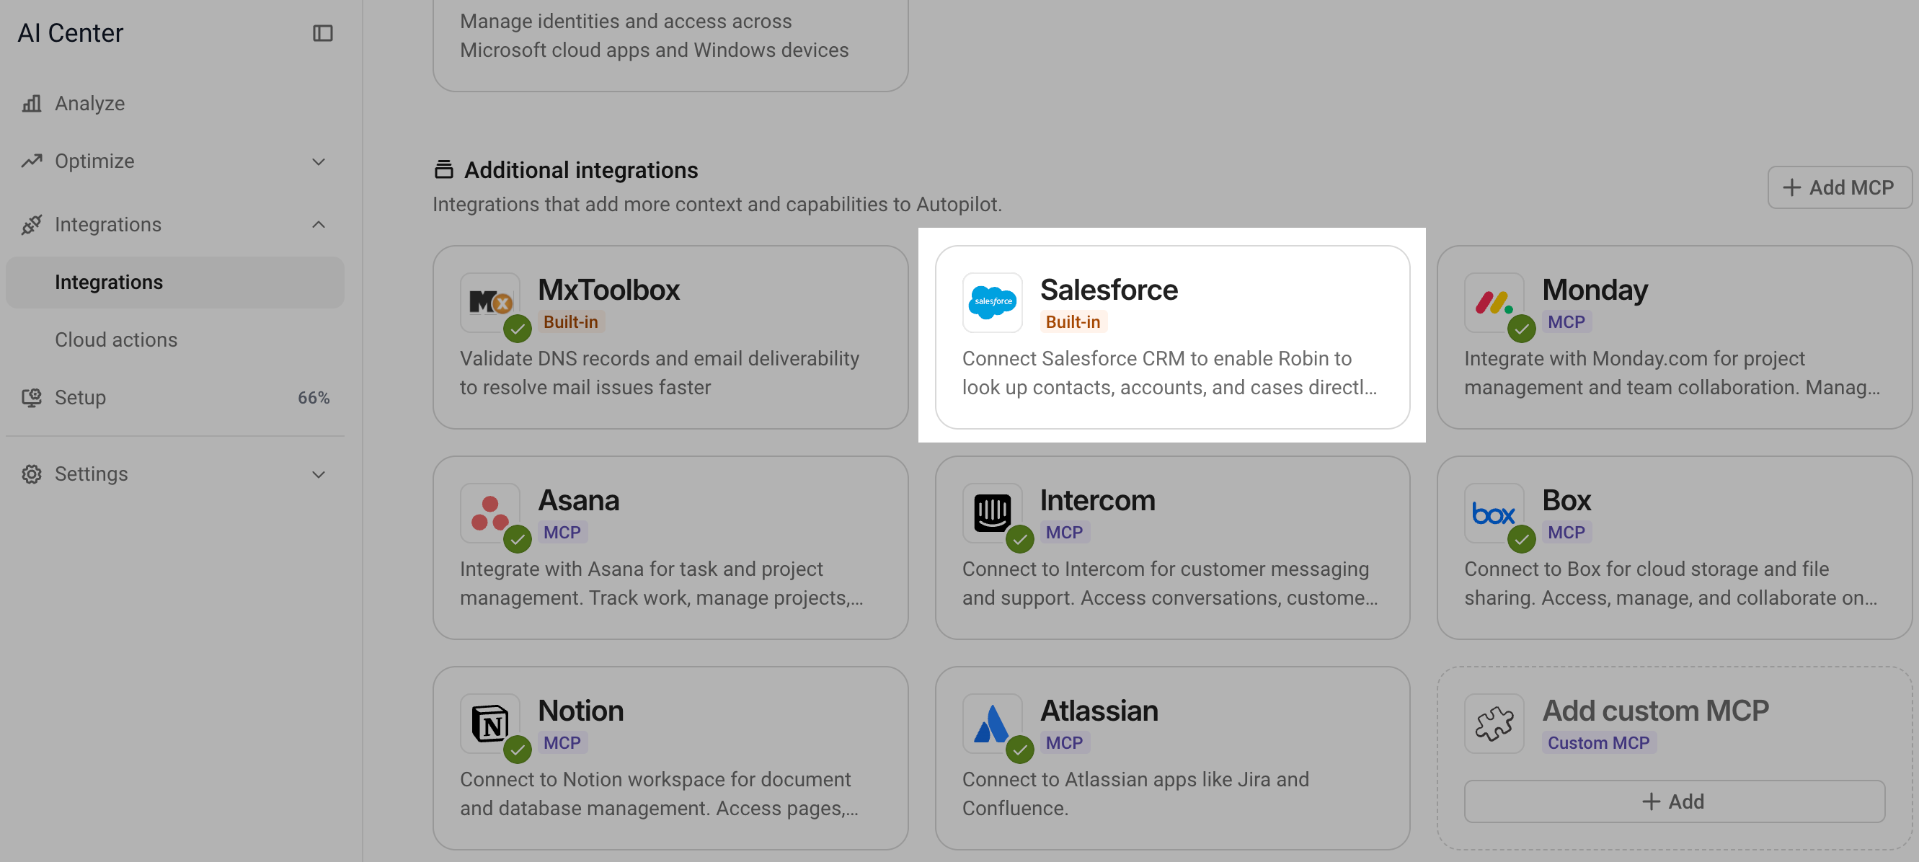Click the Box logo icon
Viewport: 1919px width, 862px height.
click(1494, 512)
